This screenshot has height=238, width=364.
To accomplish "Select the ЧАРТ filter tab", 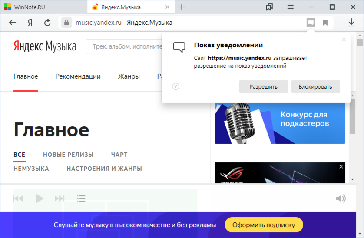I will (119, 155).
